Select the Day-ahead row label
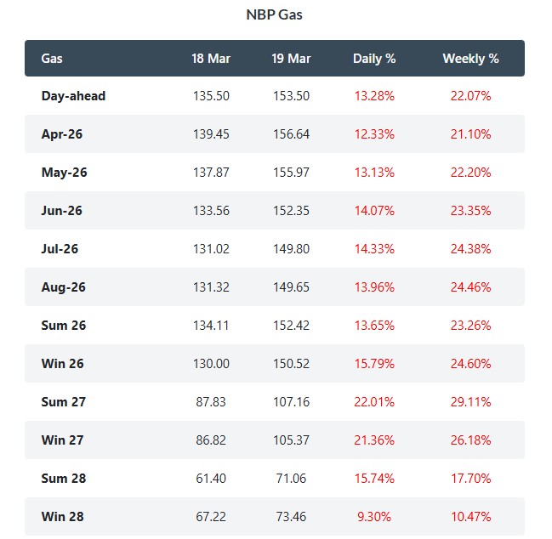The width and height of the screenshot is (552, 539). tap(73, 96)
